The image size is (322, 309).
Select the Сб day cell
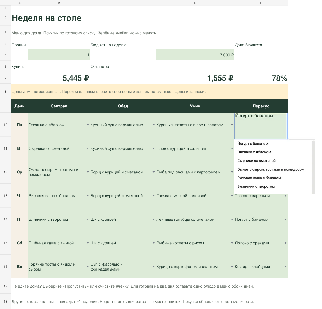point(20,243)
